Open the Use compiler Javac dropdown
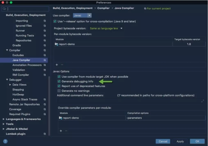Image resolution: width=208 pixels, height=146 pixels. pos(82,16)
